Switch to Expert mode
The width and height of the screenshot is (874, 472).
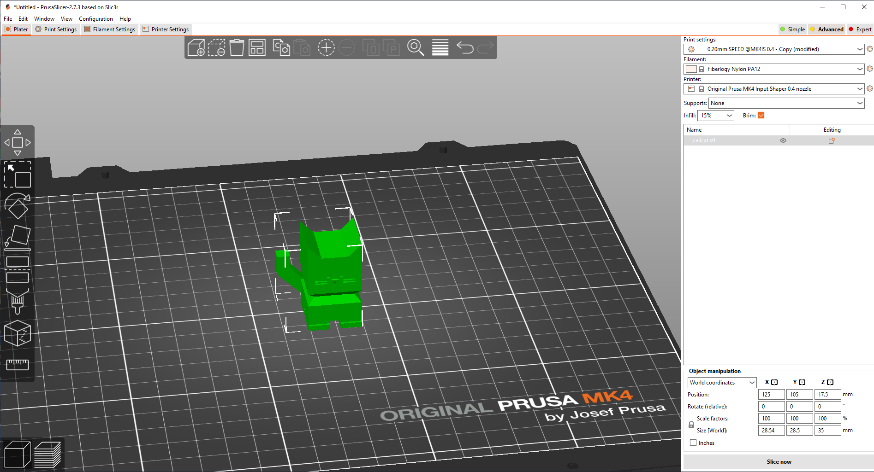coord(860,29)
